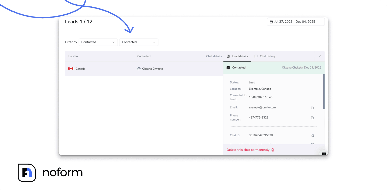Switch to the Chat history tab
387x195 pixels.
(265, 56)
